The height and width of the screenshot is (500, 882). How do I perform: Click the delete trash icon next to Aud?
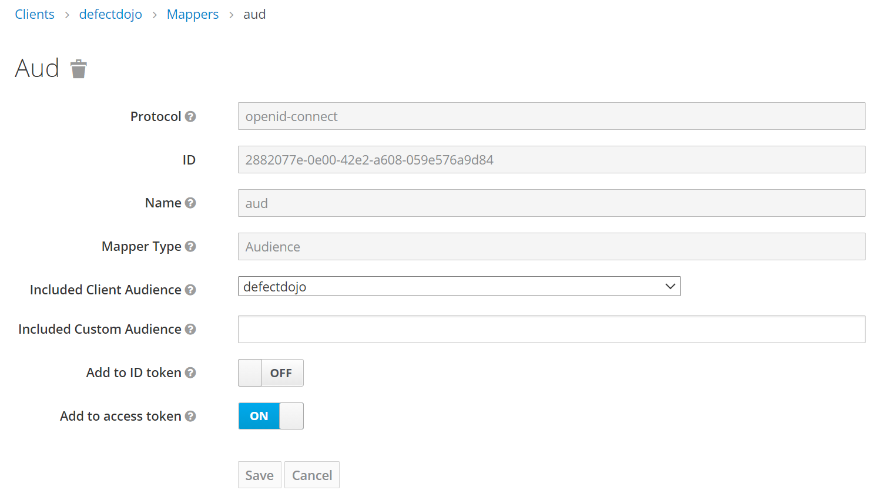coord(79,69)
